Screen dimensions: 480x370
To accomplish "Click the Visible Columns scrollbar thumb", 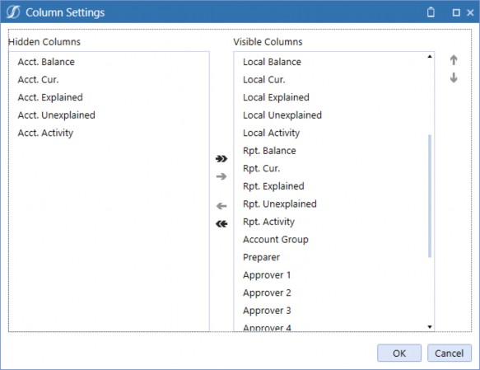I will pos(430,196).
